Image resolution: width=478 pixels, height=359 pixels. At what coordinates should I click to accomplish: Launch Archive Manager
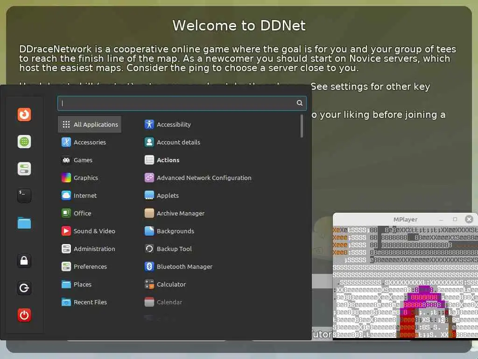tap(219, 213)
